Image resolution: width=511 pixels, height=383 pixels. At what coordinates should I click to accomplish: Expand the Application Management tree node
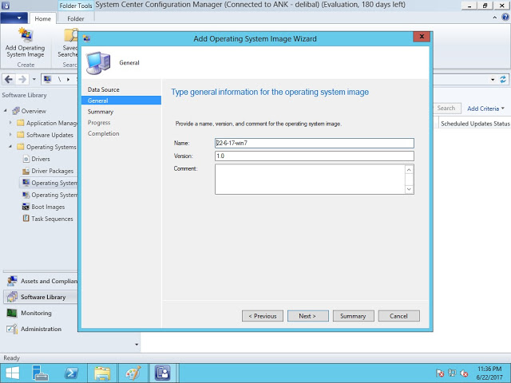pos(10,123)
